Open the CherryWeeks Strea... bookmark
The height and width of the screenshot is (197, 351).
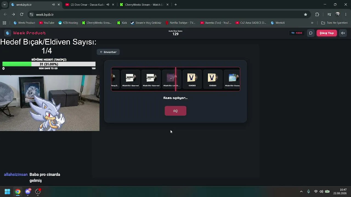tap(97, 23)
